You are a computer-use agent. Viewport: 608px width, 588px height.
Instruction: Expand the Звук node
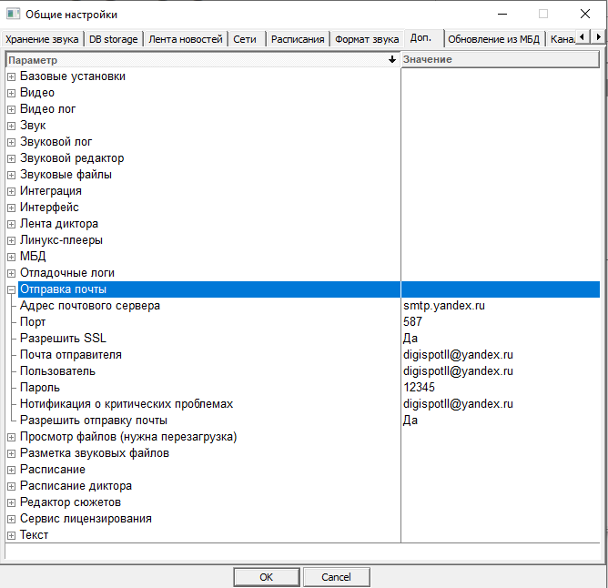11,126
